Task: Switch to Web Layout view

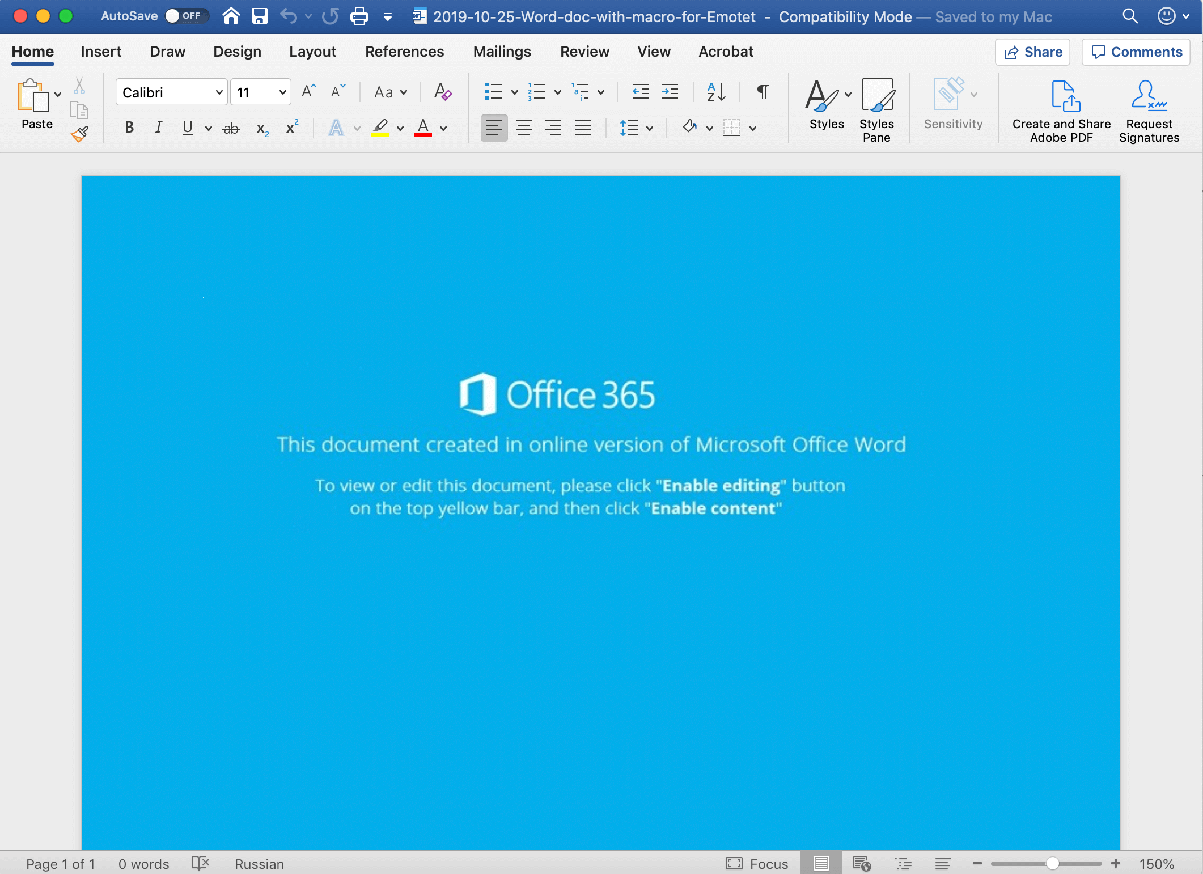Action: 862,863
